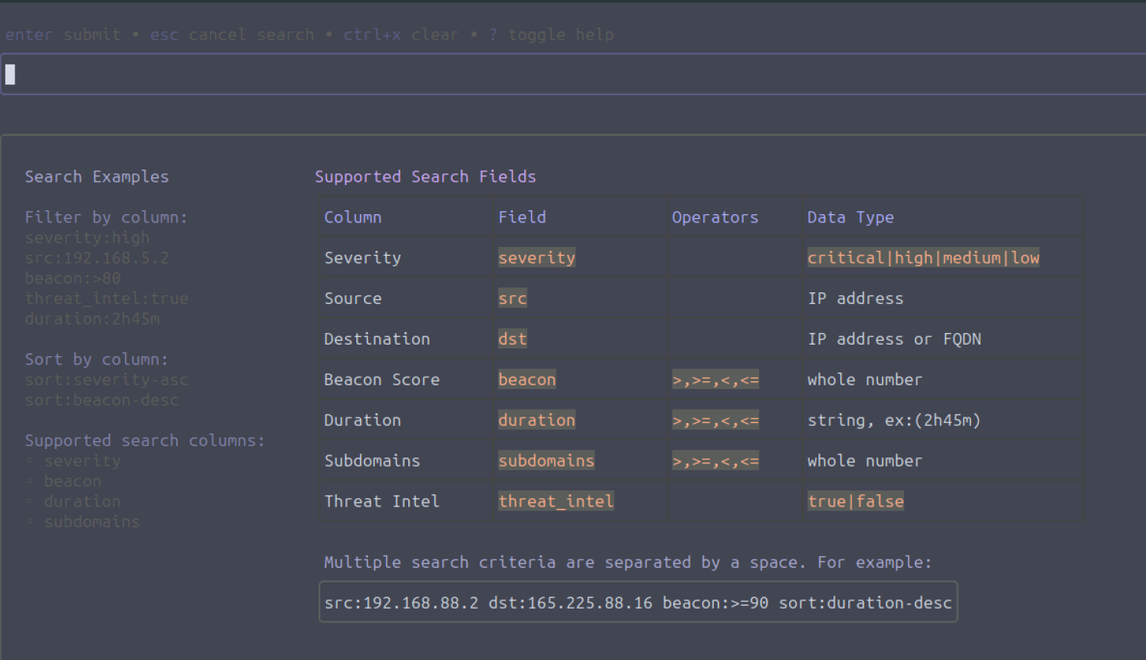Select the highlighted 'subdomains' tag in the Field column
Viewport: 1146px width, 660px height.
coord(546,460)
